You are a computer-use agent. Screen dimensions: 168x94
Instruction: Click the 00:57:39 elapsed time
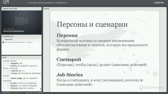(160, 3)
